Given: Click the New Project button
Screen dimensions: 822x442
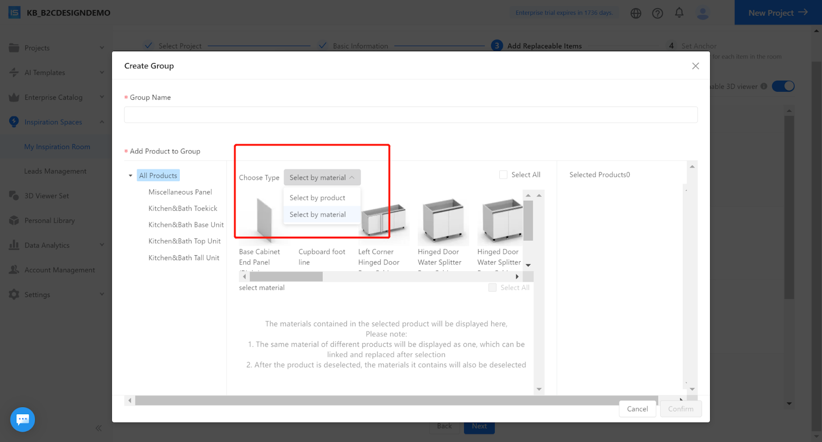Looking at the screenshot, I should (x=778, y=13).
